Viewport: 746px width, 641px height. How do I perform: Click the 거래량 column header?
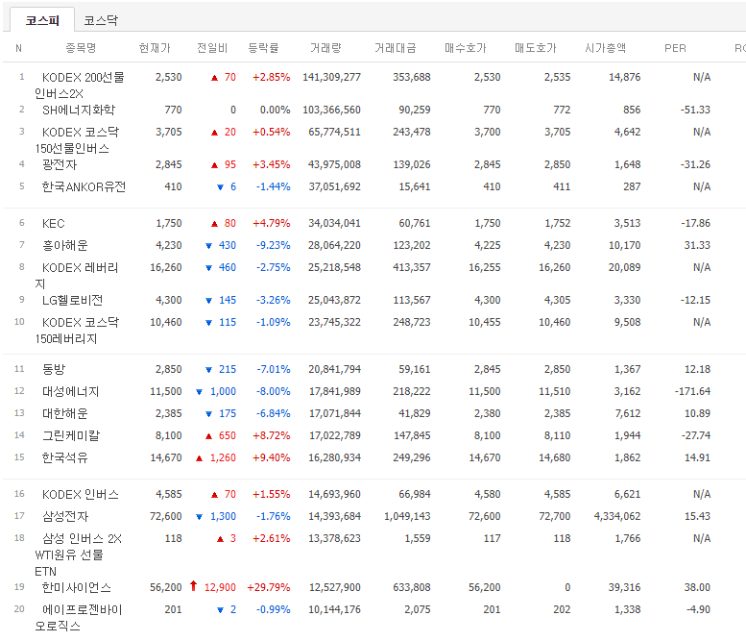click(325, 48)
